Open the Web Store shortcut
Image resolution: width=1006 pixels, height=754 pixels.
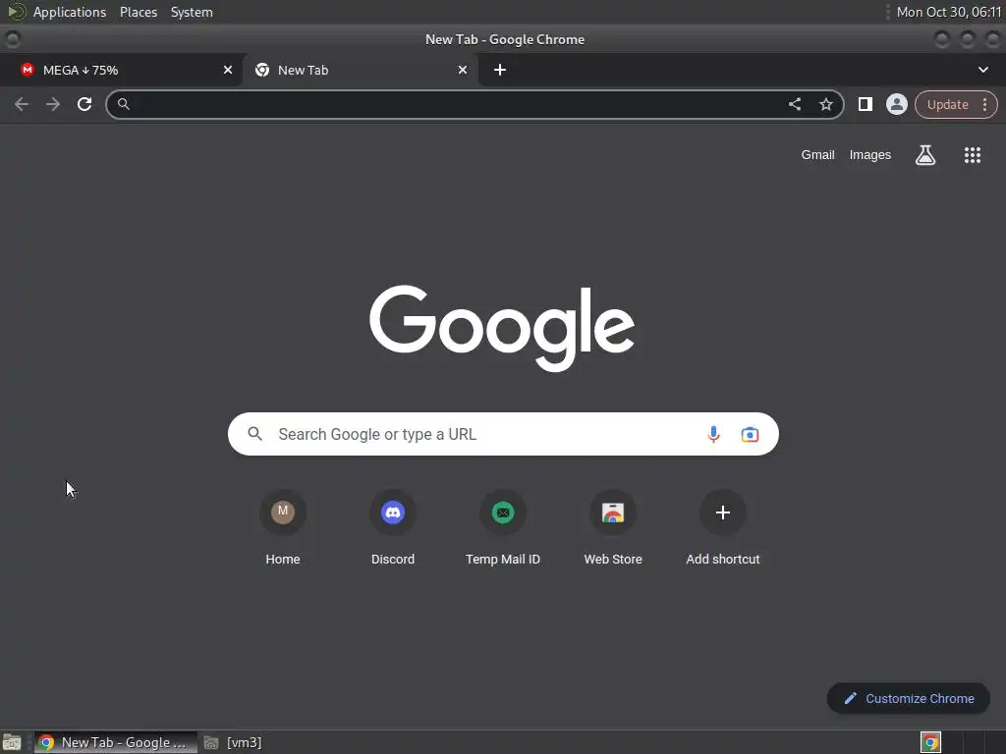(613, 527)
